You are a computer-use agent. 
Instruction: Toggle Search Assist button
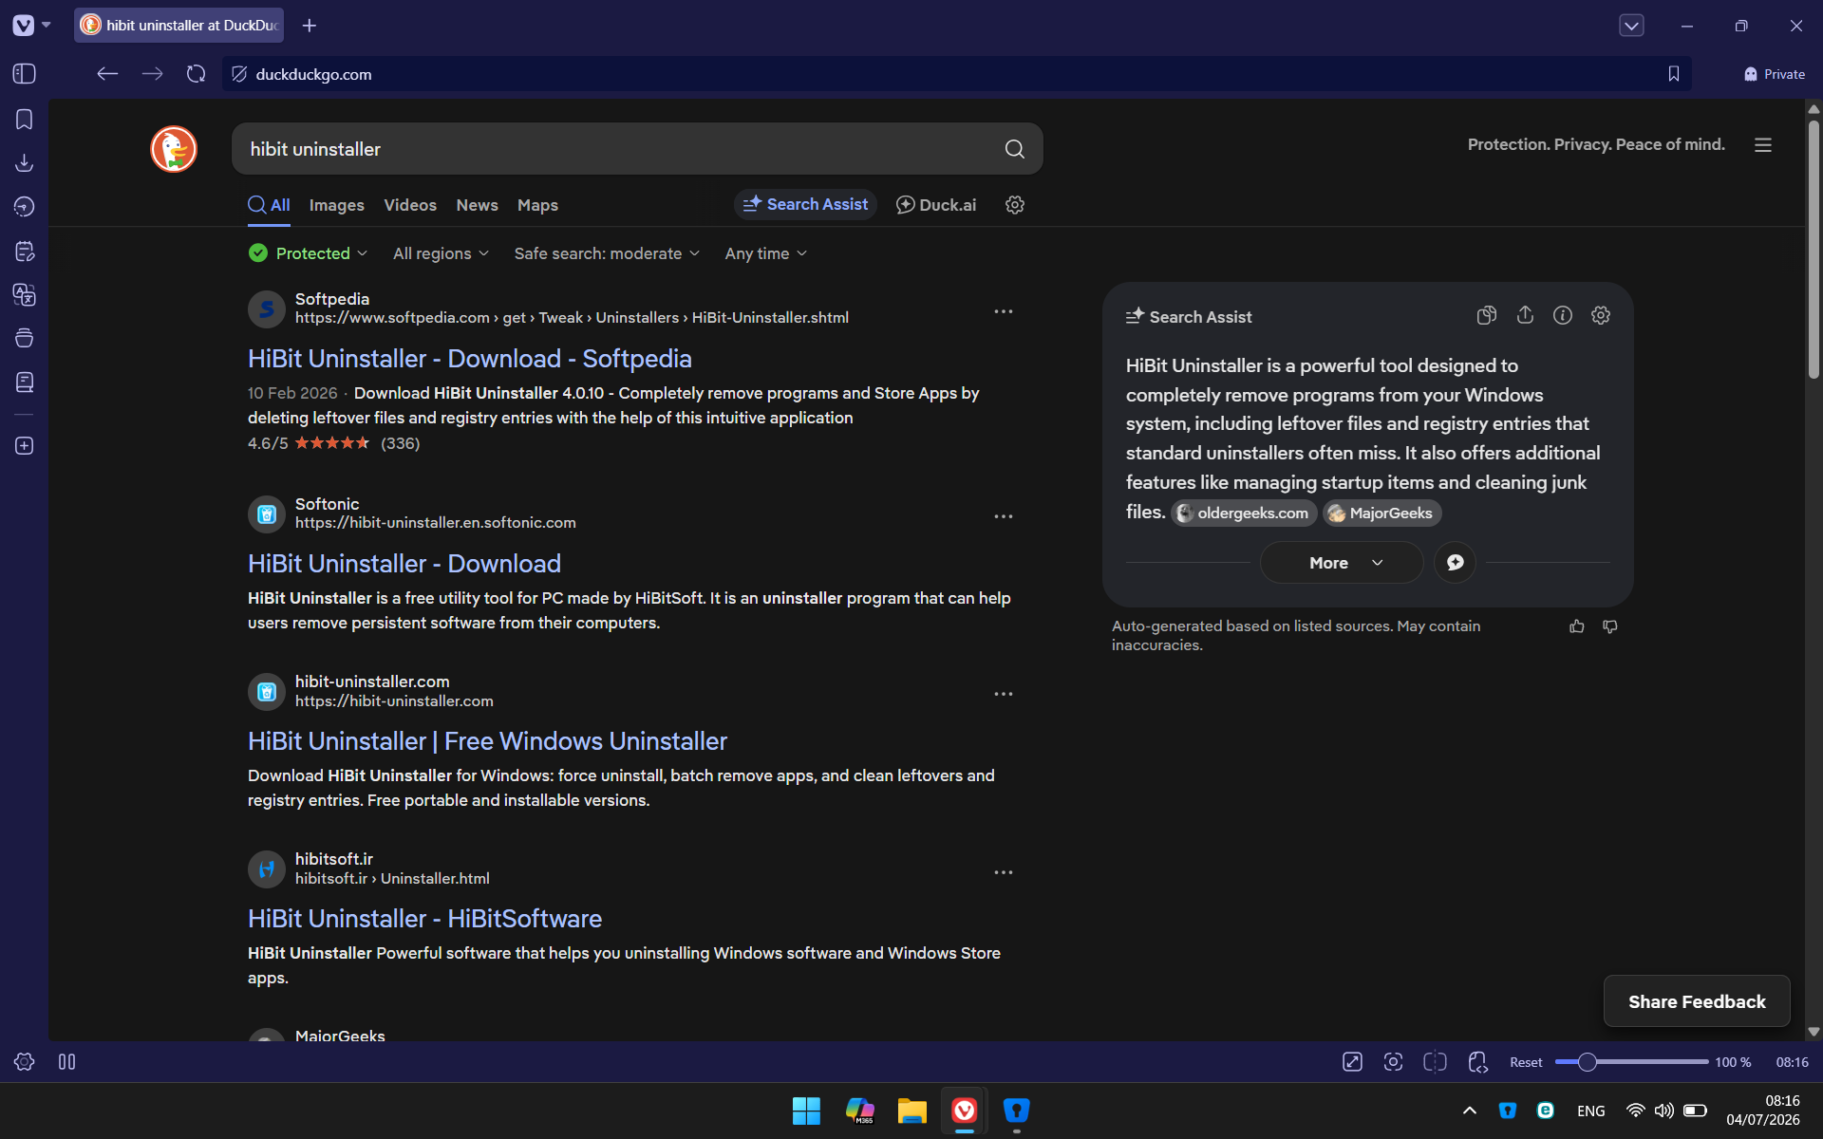point(805,204)
